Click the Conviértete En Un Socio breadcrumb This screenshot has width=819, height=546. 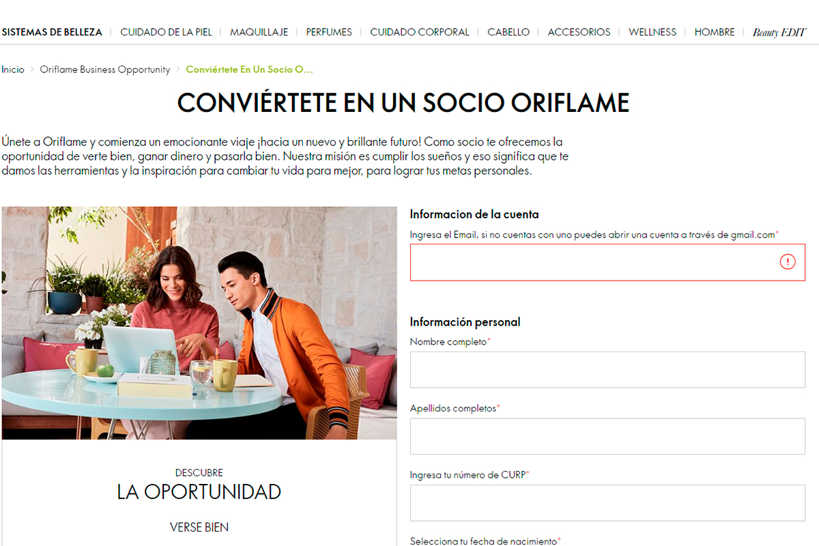(x=250, y=70)
